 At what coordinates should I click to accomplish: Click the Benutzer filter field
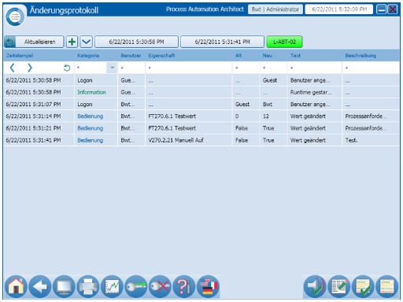click(x=131, y=68)
